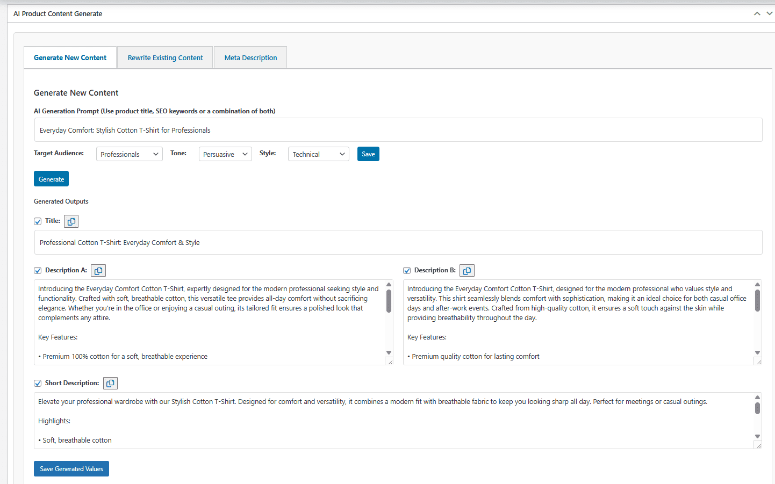The height and width of the screenshot is (484, 775).
Task: Switch to Rewrite Existing Content tab
Action: click(x=165, y=58)
